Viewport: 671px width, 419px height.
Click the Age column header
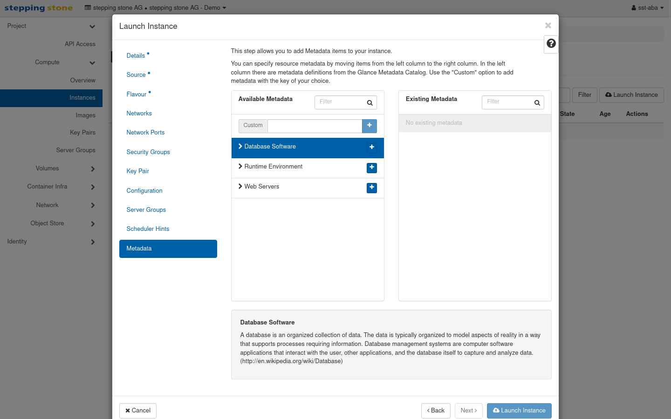click(605, 114)
